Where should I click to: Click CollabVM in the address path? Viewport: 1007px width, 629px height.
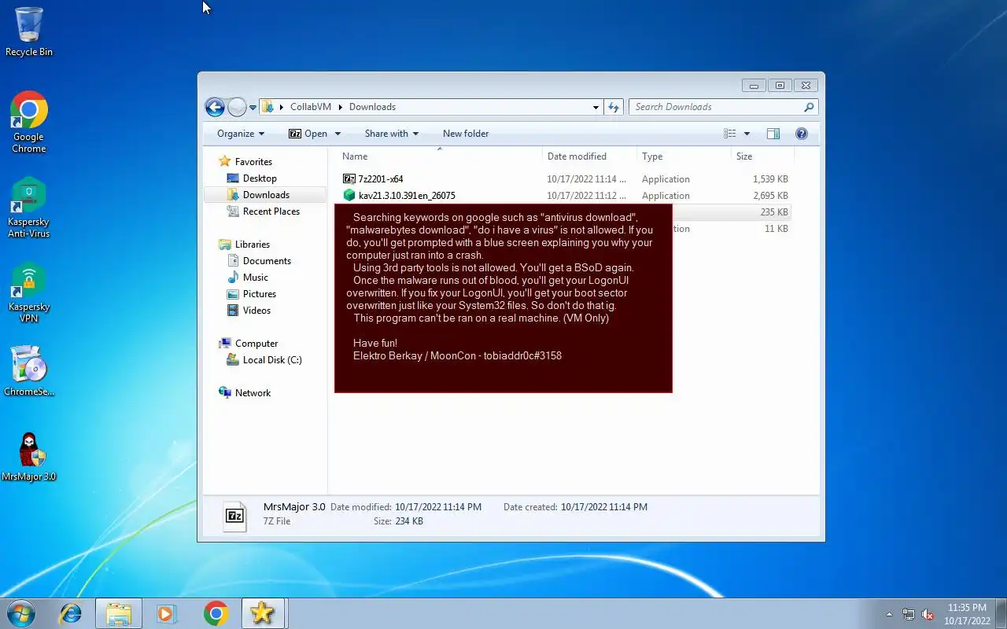[311, 107]
